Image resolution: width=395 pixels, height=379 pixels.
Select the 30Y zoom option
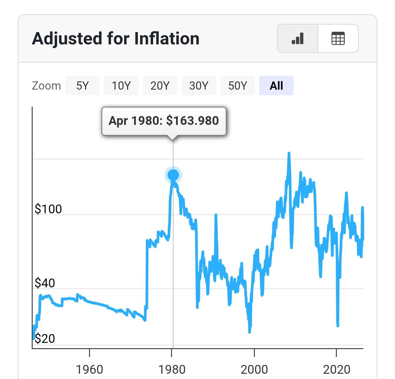199,85
